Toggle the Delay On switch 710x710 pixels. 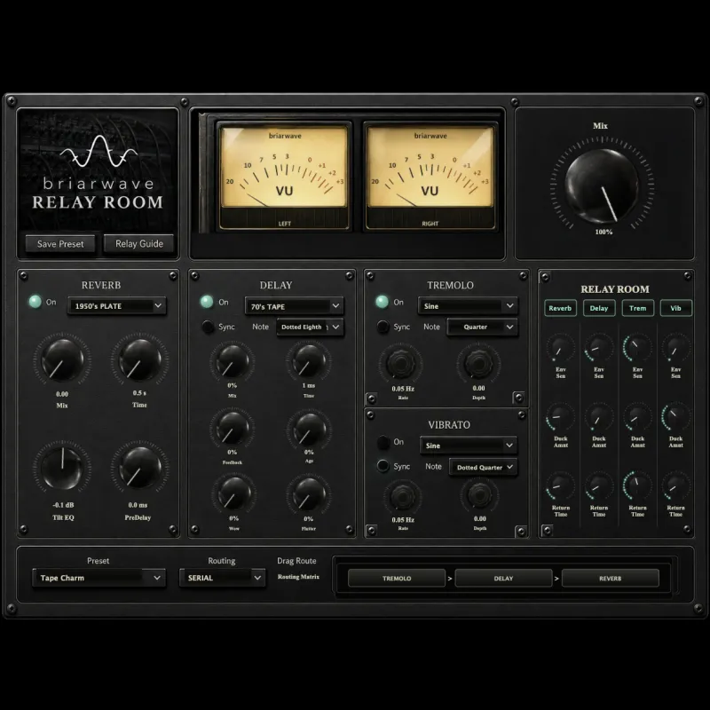[207, 302]
